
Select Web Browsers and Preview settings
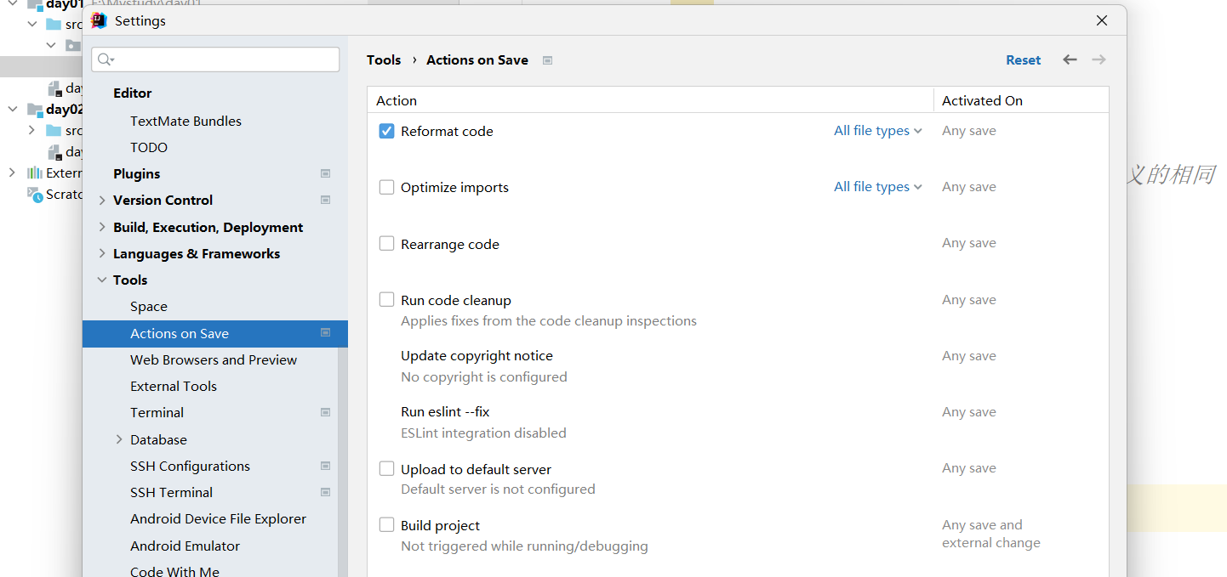coord(214,359)
